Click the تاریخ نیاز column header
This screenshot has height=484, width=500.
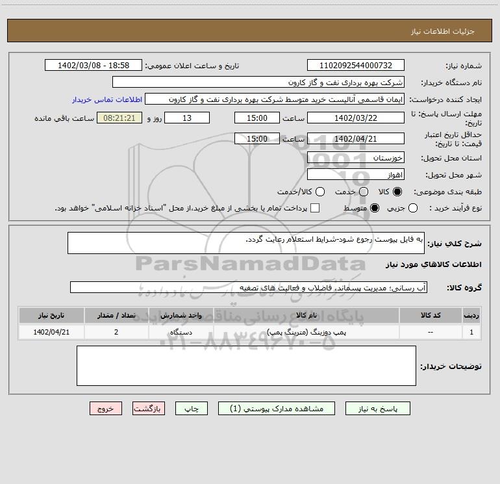pos(51,315)
